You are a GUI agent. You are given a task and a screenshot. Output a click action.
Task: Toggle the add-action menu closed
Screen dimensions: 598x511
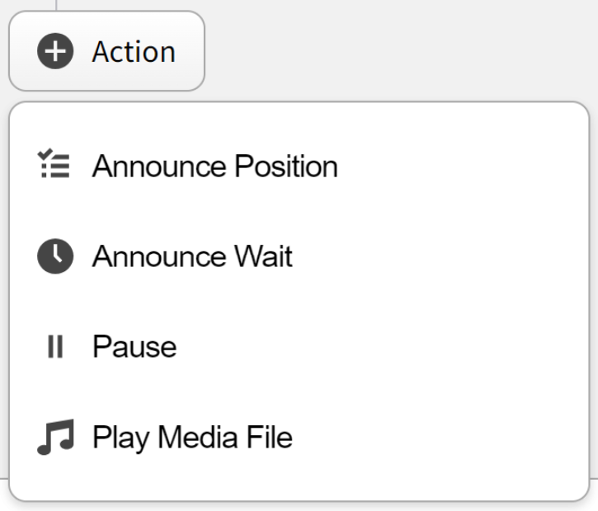coord(106,52)
